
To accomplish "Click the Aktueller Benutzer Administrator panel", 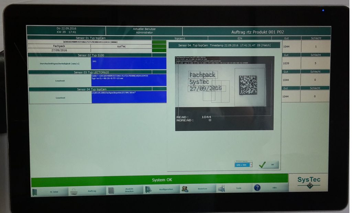I will (144, 31).
